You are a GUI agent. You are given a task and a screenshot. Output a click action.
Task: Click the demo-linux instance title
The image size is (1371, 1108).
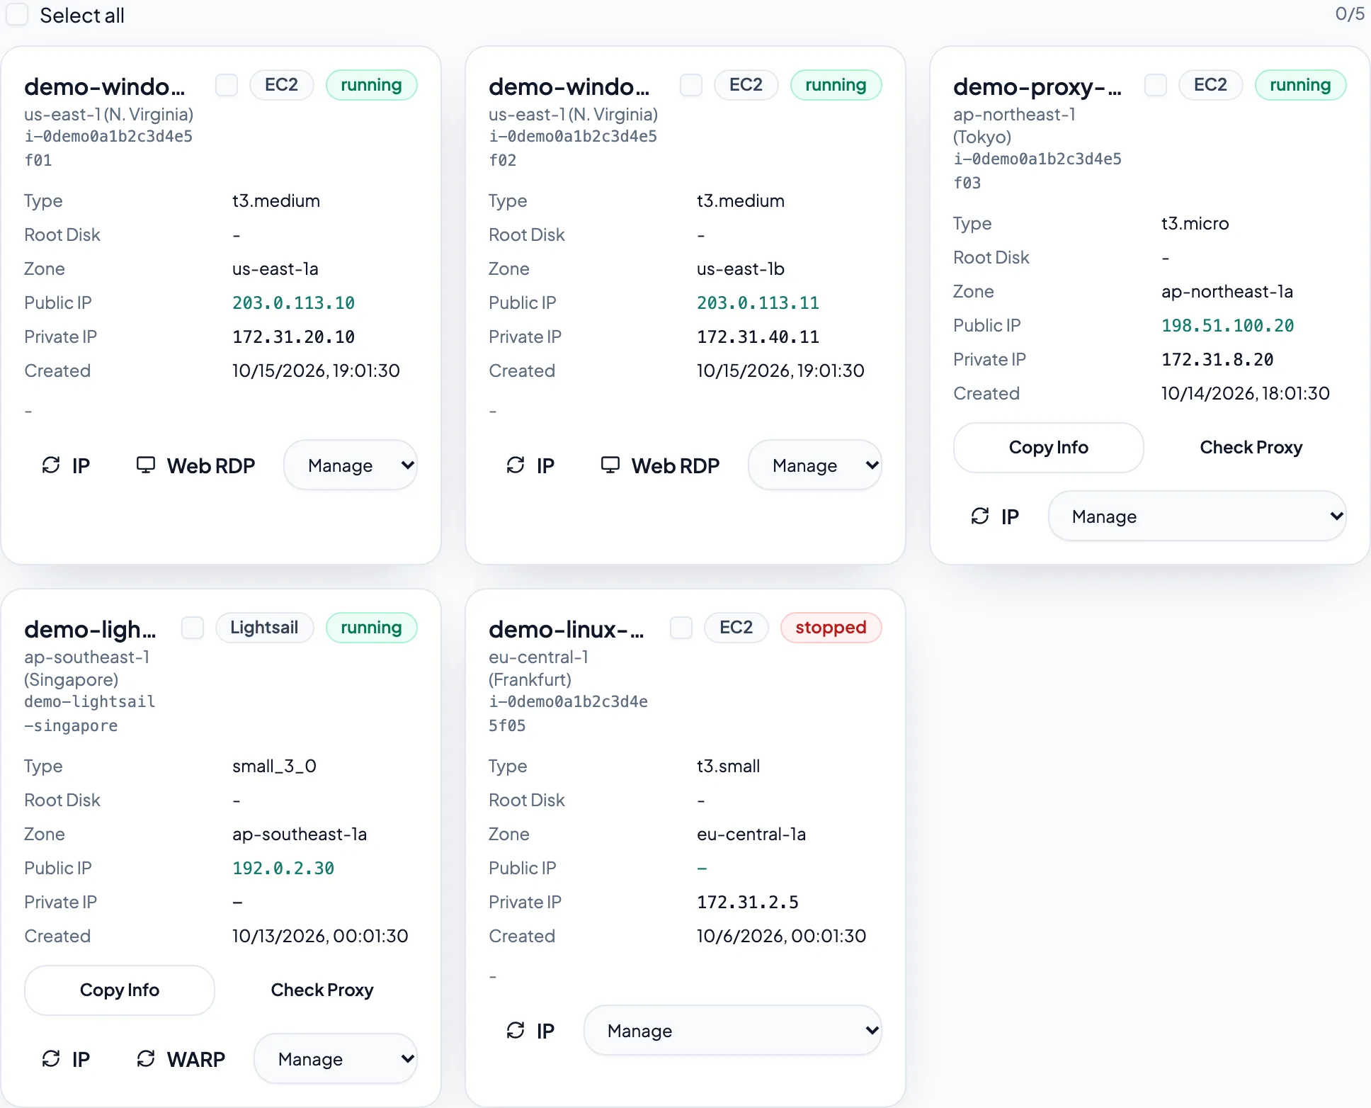point(567,629)
